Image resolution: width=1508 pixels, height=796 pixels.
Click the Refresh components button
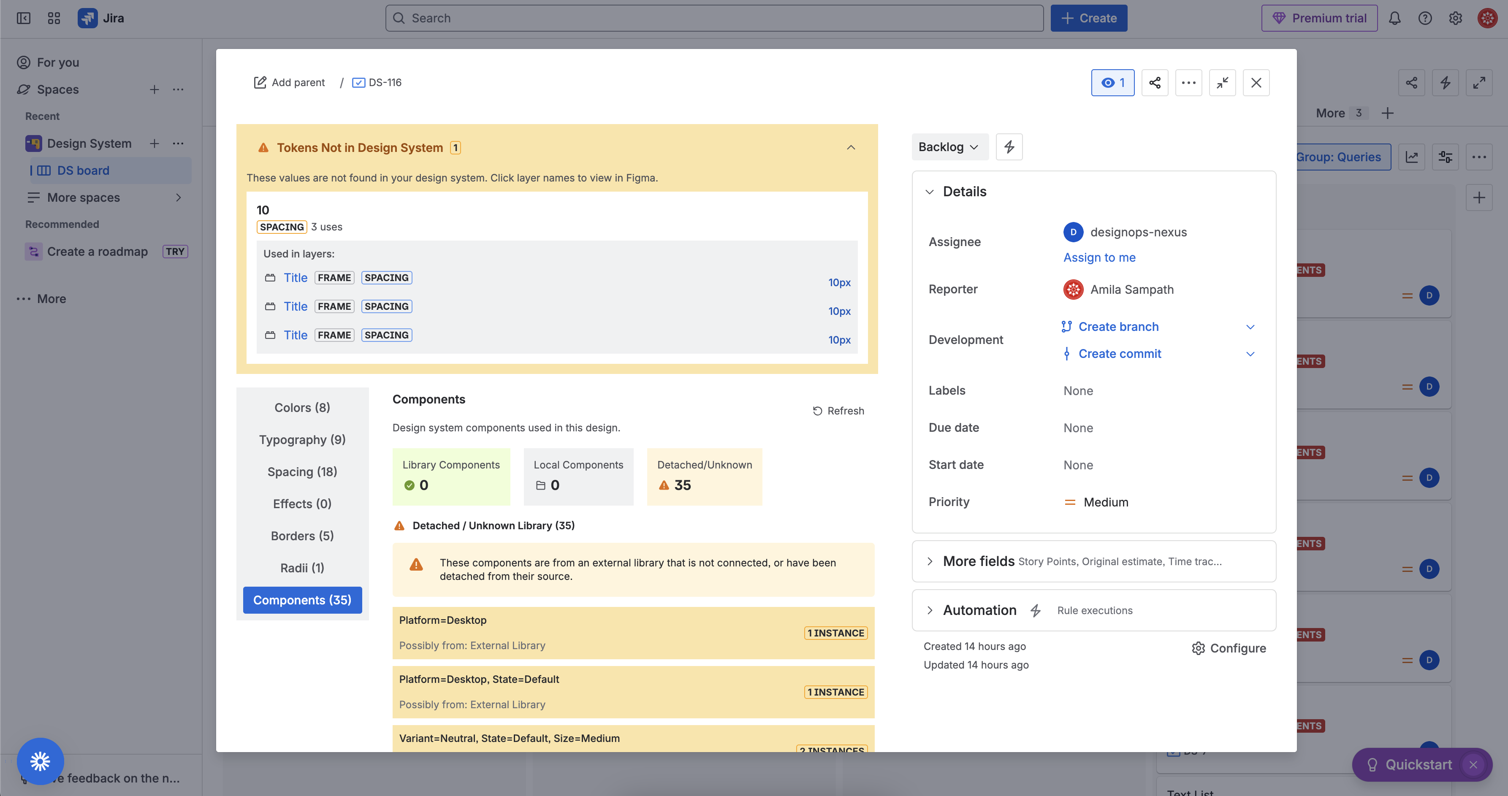point(838,411)
